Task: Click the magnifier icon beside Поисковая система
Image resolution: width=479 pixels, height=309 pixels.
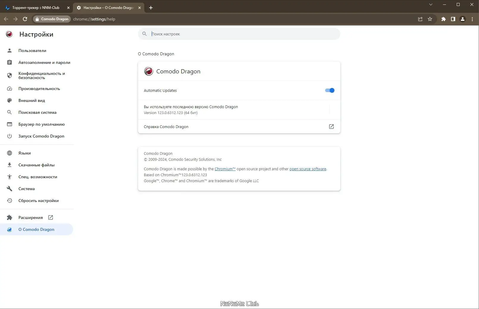Action: coord(10,112)
